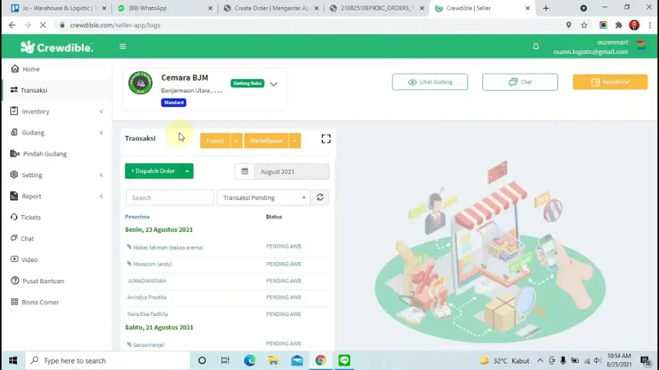
Task: Expand Transaksi panel to fullscreen
Action: click(x=326, y=139)
